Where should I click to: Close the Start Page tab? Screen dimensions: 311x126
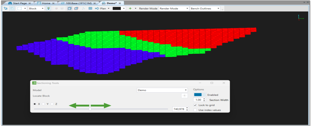tap(30, 3)
